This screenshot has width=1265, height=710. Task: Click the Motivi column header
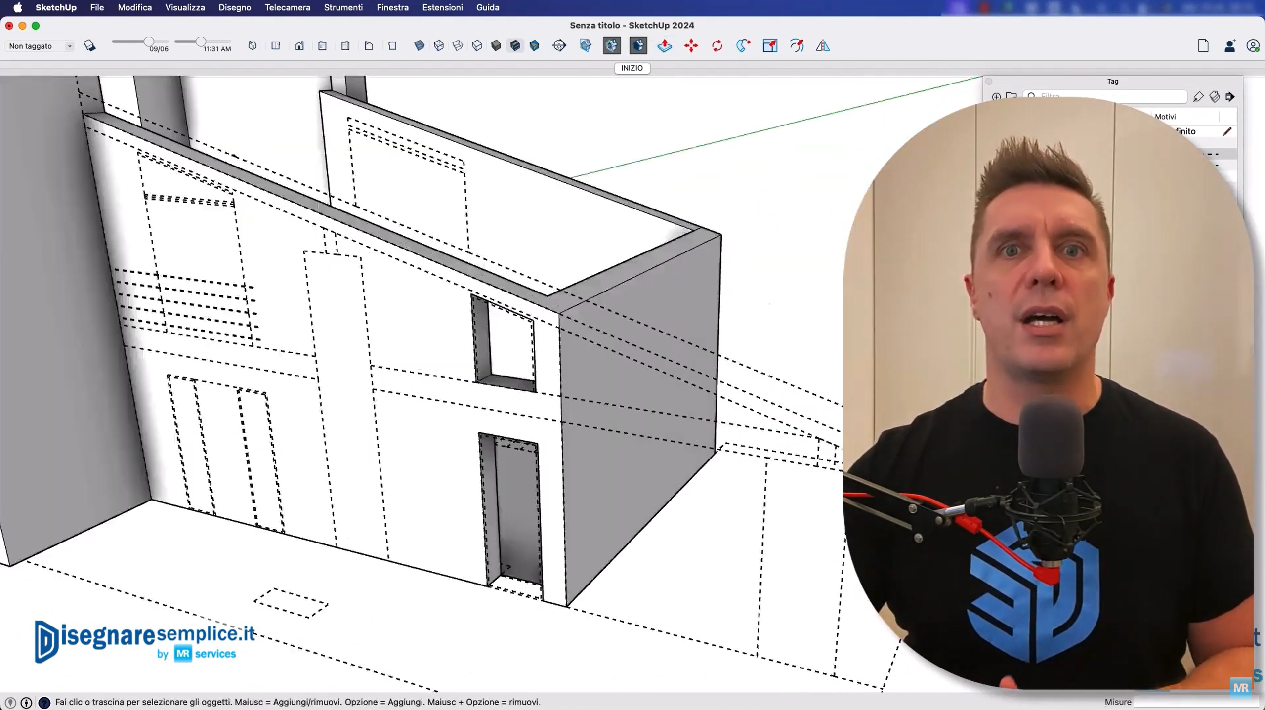1165,117
